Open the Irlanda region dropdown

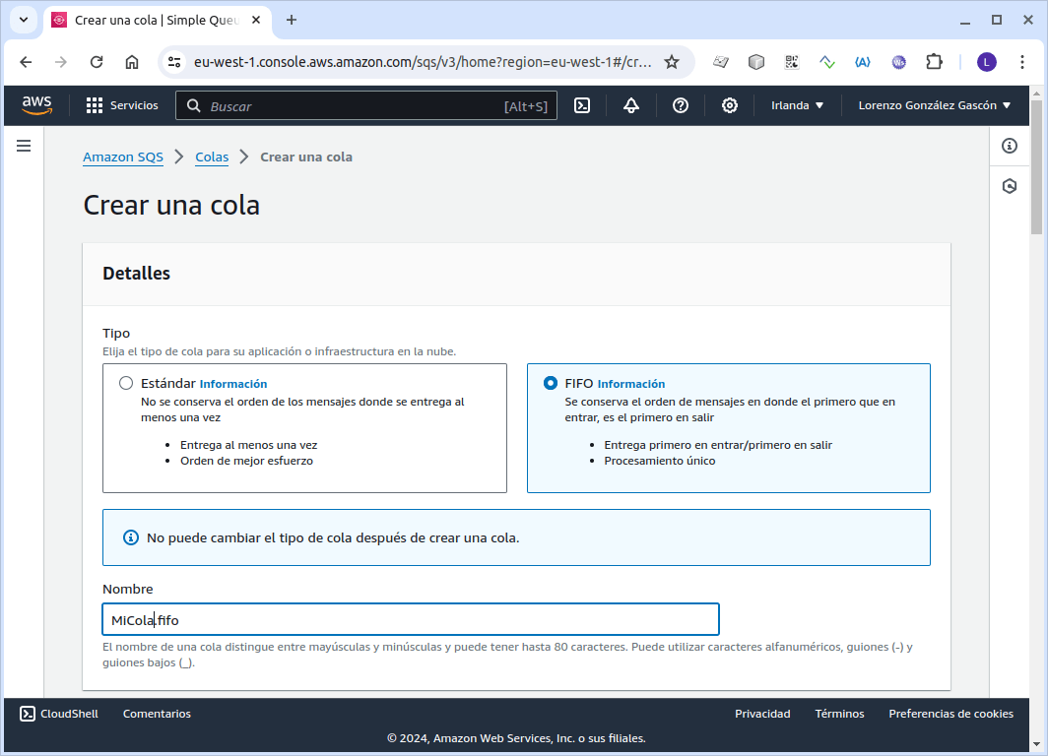797,105
